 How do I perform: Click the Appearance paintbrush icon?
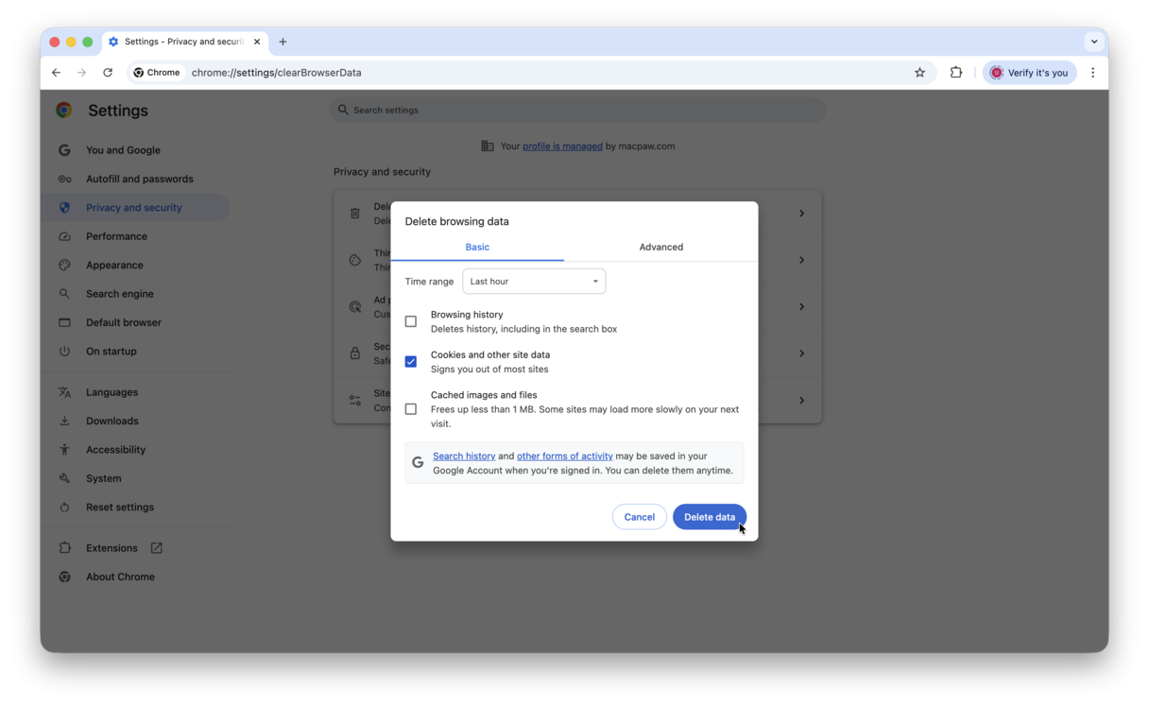64,265
